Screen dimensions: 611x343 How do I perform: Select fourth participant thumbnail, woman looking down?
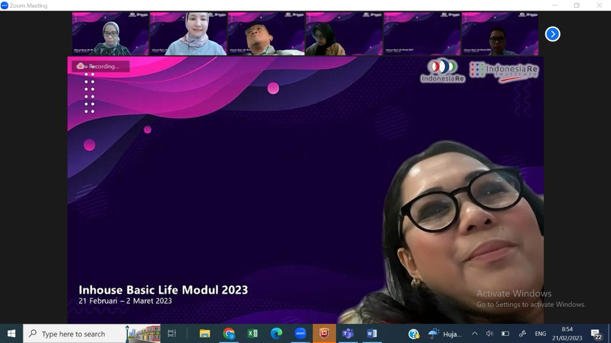point(344,34)
